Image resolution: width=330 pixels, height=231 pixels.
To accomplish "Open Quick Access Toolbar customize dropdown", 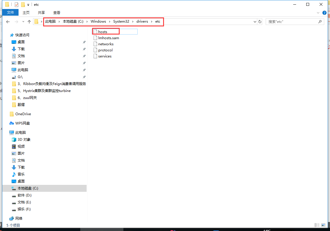I will 28,5.
